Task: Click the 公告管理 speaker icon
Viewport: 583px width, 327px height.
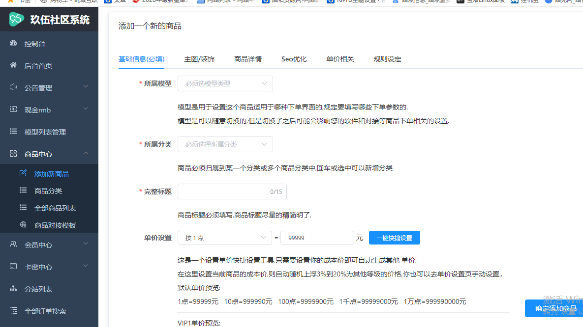Action: click(13, 87)
